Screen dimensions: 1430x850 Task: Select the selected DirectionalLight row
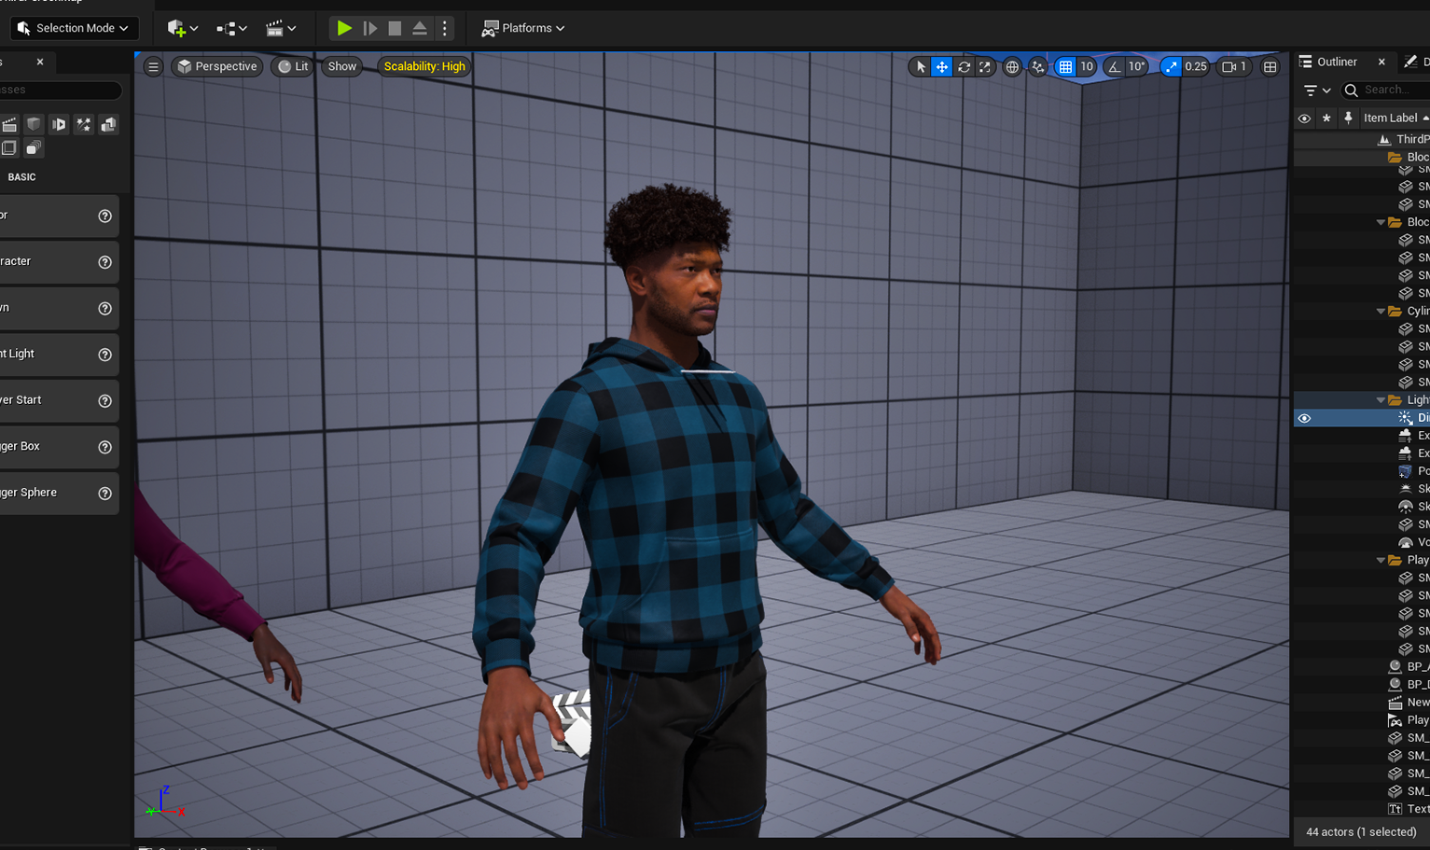1362,418
